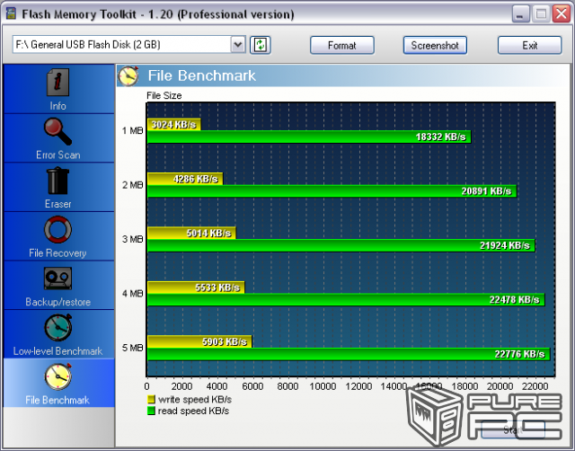Click the 'read speed KB/s' legend text

click(x=194, y=411)
